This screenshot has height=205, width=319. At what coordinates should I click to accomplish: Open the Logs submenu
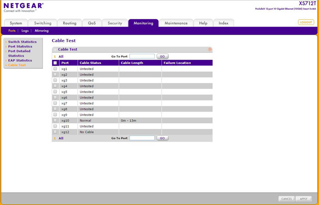pos(25,31)
